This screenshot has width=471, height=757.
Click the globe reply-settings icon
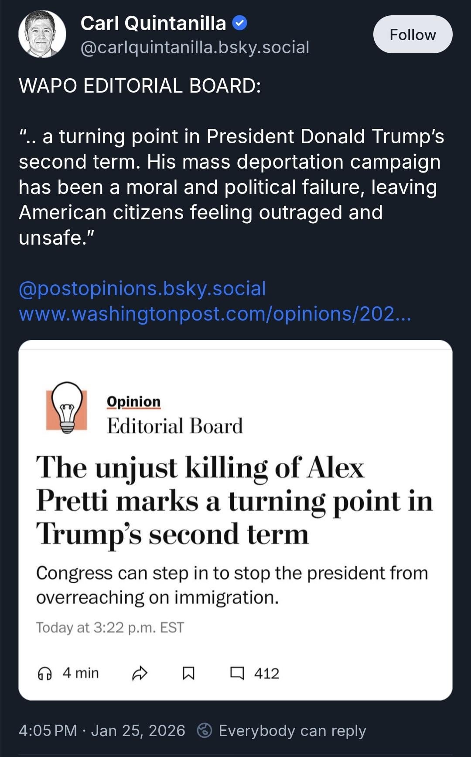click(205, 730)
